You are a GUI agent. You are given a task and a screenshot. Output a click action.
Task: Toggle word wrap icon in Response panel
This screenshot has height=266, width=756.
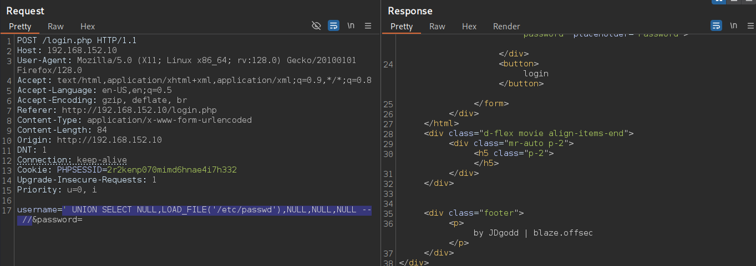click(717, 26)
